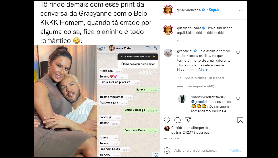Viewport: 278px width, 158px height.
Task: Publish the comment with Publicar
Action: tap(236, 150)
